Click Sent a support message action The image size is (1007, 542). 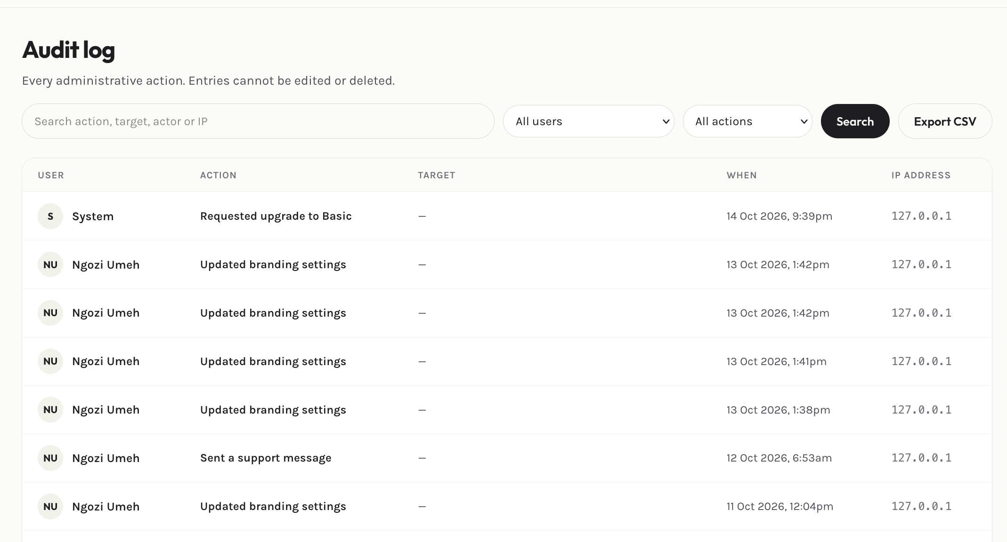coord(266,458)
